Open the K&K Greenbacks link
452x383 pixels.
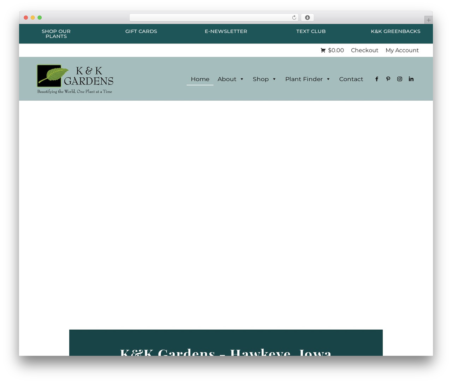coord(395,31)
